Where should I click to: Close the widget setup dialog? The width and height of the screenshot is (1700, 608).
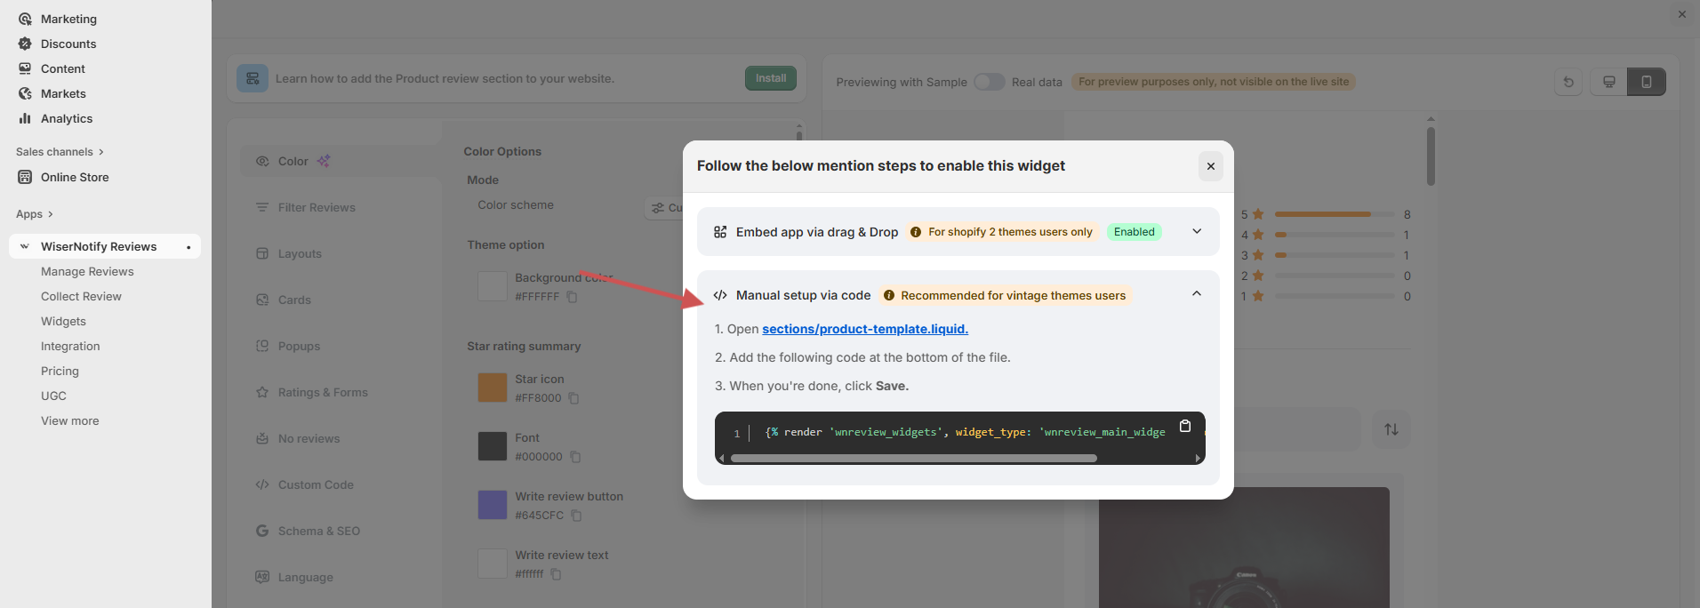[x=1210, y=166]
